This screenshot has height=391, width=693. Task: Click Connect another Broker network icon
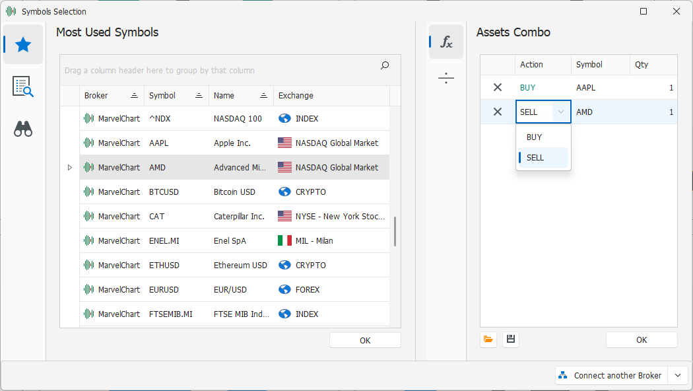(562, 375)
